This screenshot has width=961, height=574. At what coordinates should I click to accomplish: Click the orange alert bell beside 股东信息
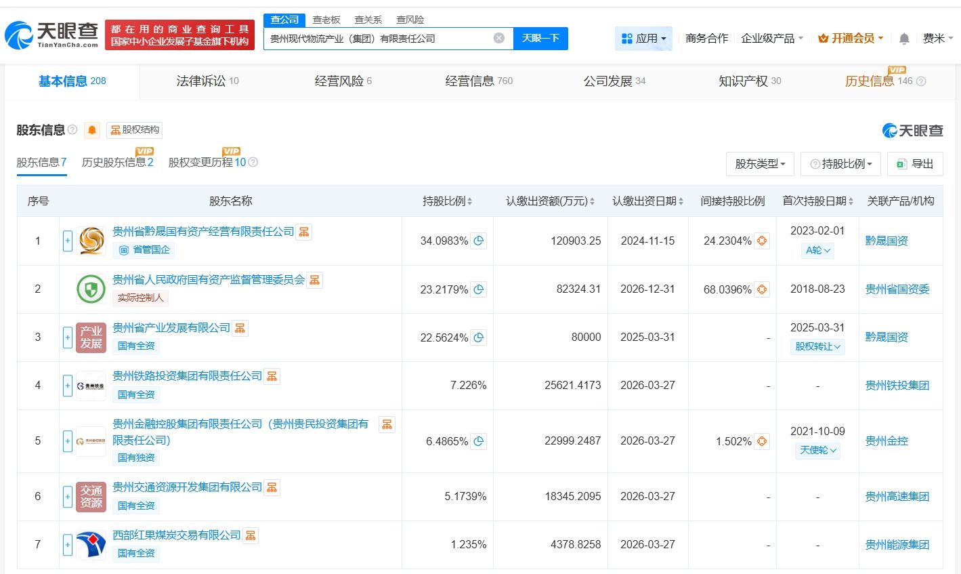[x=92, y=130]
